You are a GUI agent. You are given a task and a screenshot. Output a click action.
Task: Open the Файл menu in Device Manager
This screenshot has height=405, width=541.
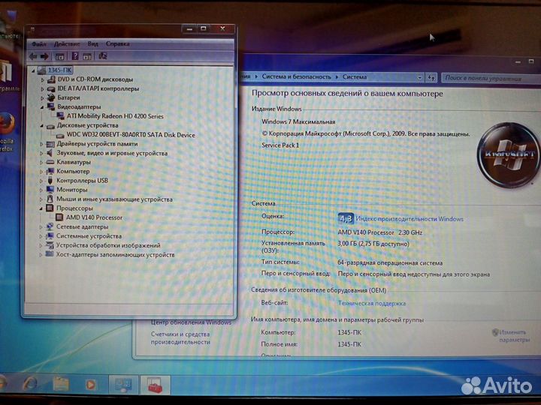pyautogui.click(x=38, y=44)
